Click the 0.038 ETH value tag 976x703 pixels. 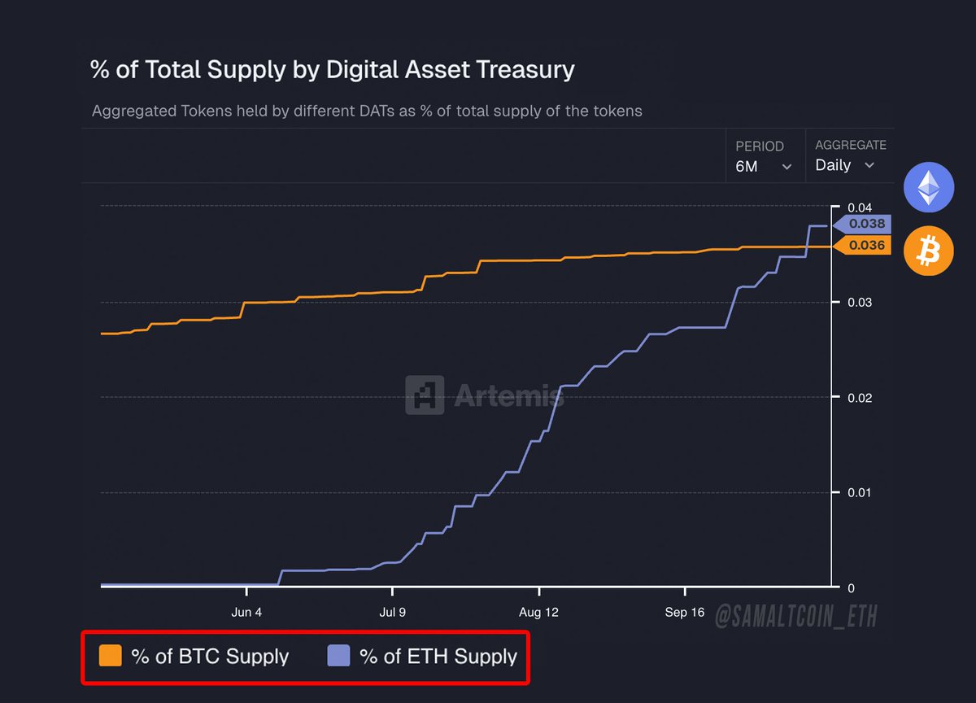[x=865, y=224]
